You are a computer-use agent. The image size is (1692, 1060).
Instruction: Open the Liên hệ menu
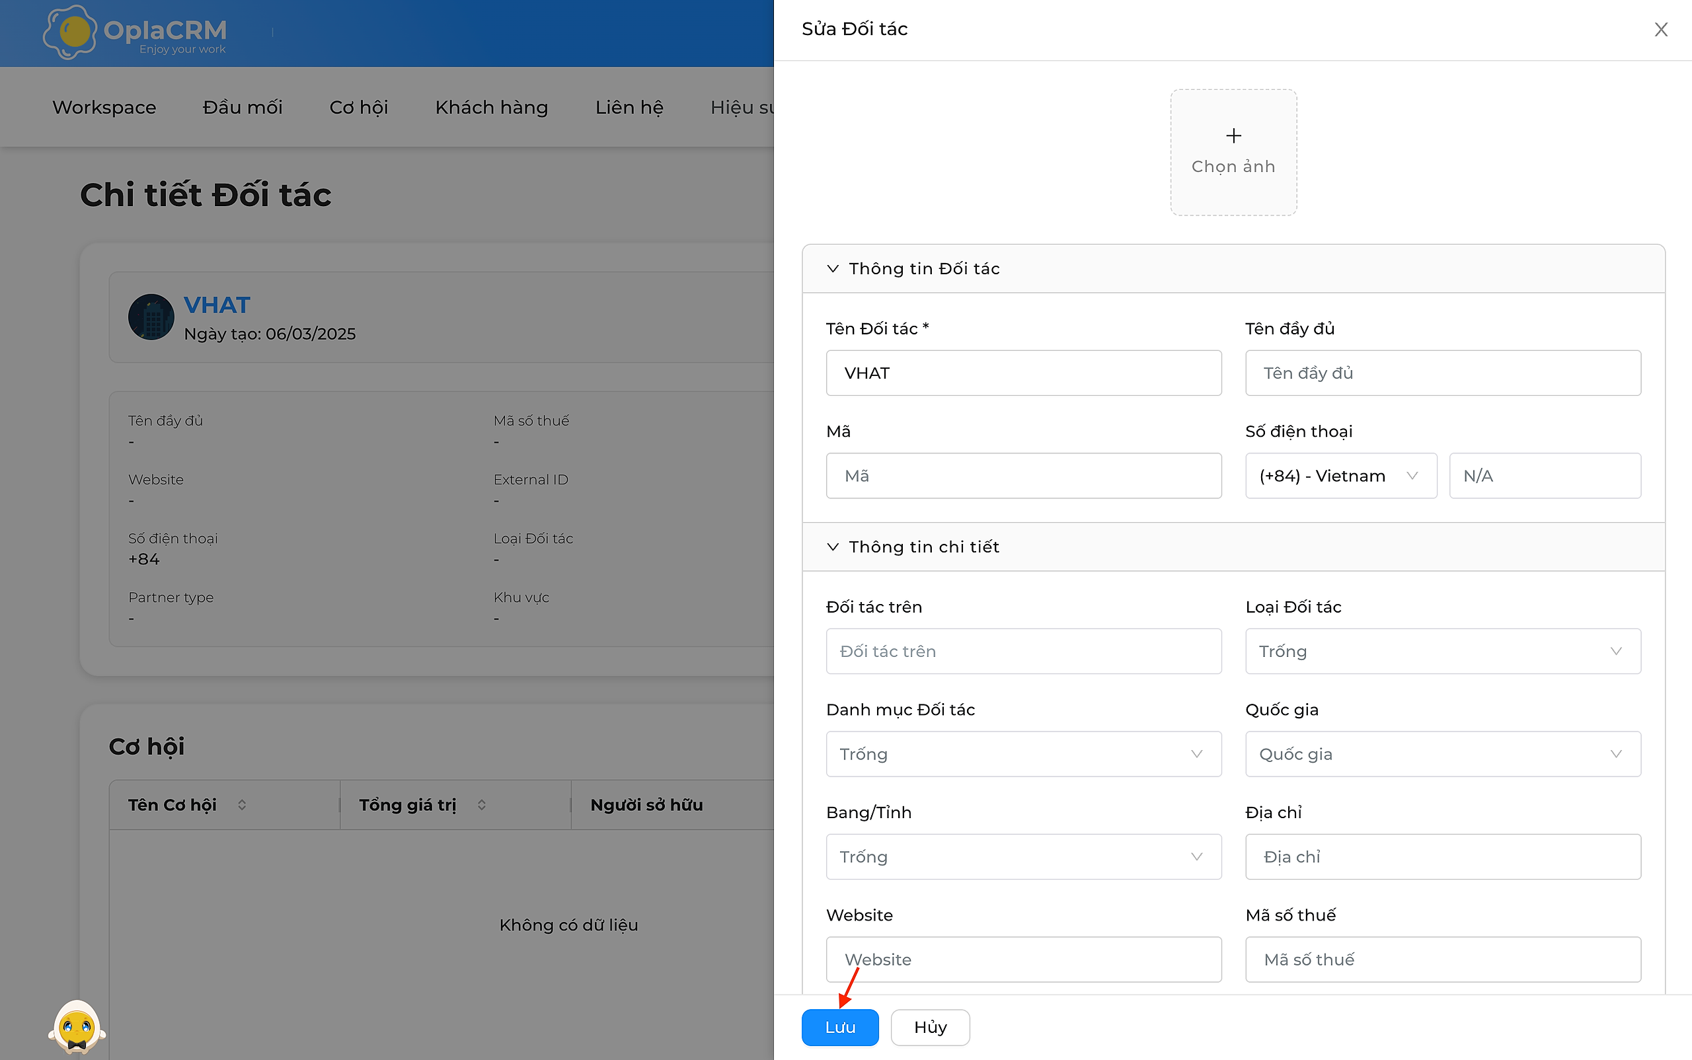tap(629, 107)
